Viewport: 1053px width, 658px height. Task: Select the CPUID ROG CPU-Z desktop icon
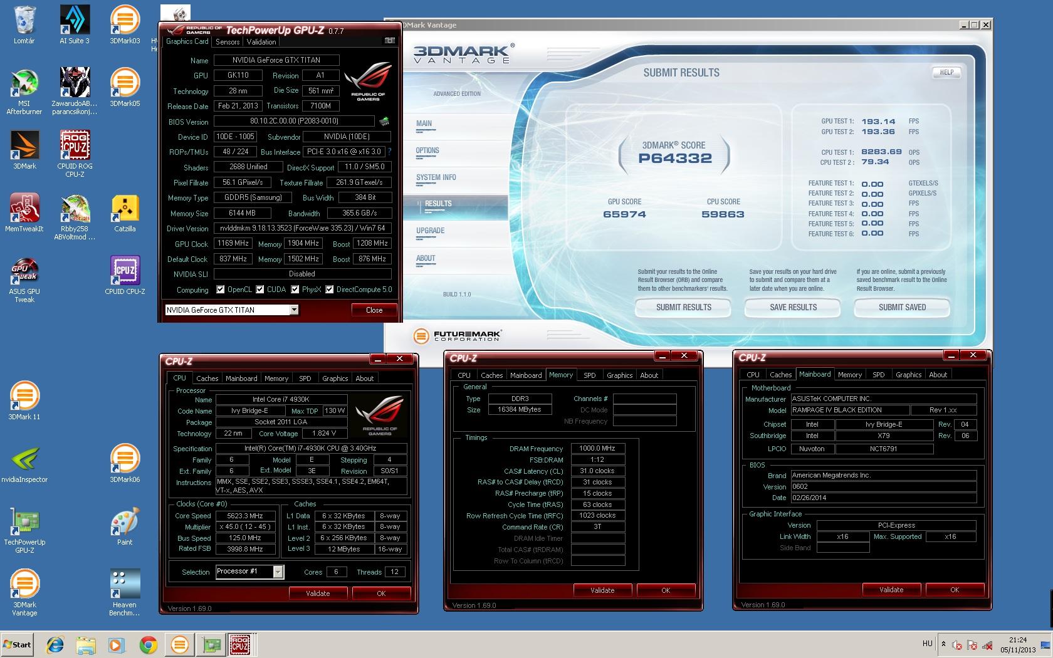[75, 154]
